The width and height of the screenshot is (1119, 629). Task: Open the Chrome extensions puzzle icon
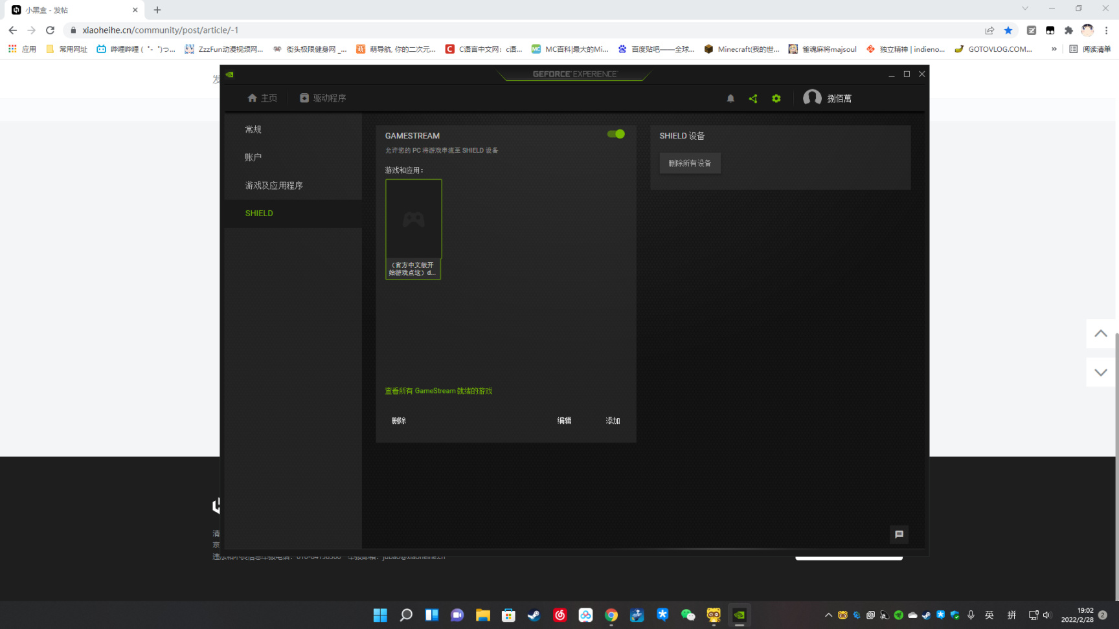[x=1068, y=30]
